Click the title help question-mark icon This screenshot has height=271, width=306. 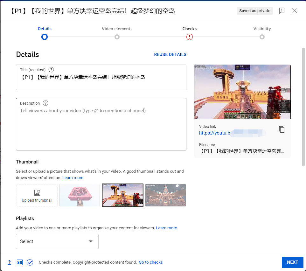51,70
